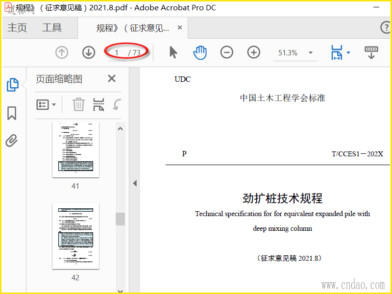Click the title 劲扩桩技术规程
Viewport: 392px width, 294px height.
283,198
